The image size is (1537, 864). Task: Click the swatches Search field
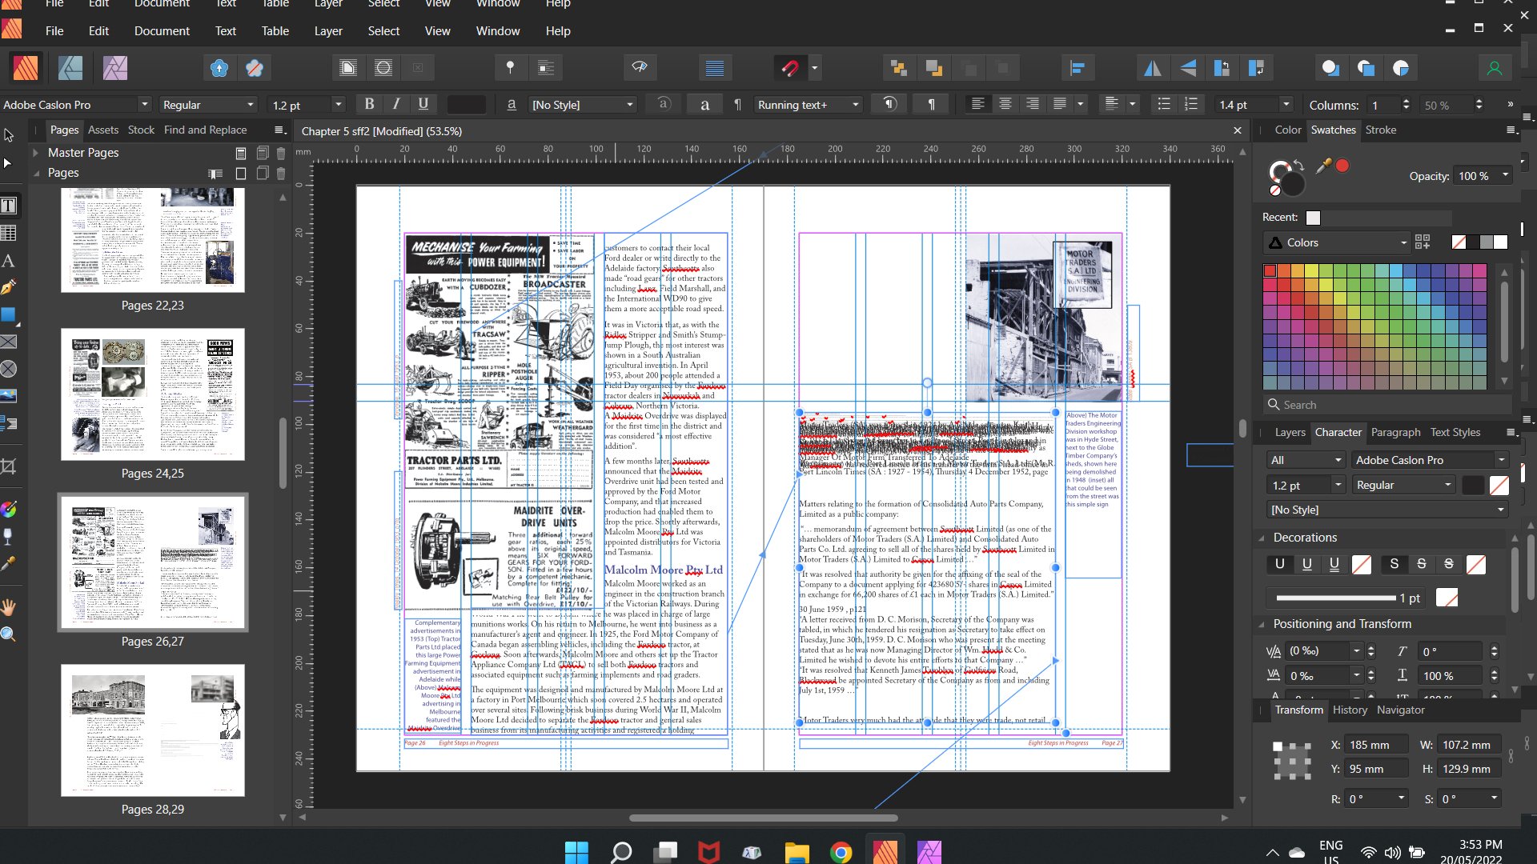1388,405
